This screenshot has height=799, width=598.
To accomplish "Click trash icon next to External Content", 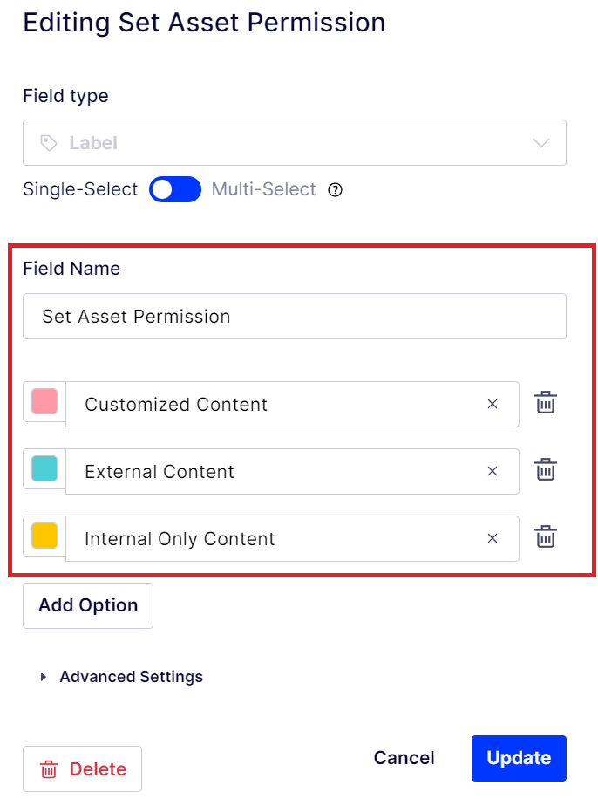I will coord(546,470).
